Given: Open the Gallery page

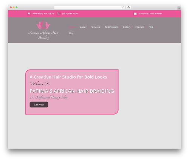Looking at the screenshot, I should tap(127, 27).
